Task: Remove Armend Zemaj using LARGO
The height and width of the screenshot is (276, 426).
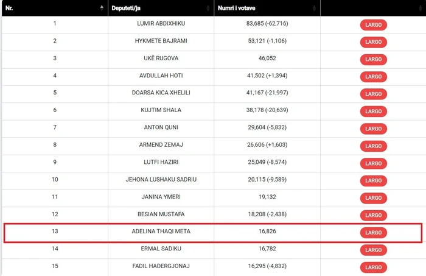Action: 373,146
